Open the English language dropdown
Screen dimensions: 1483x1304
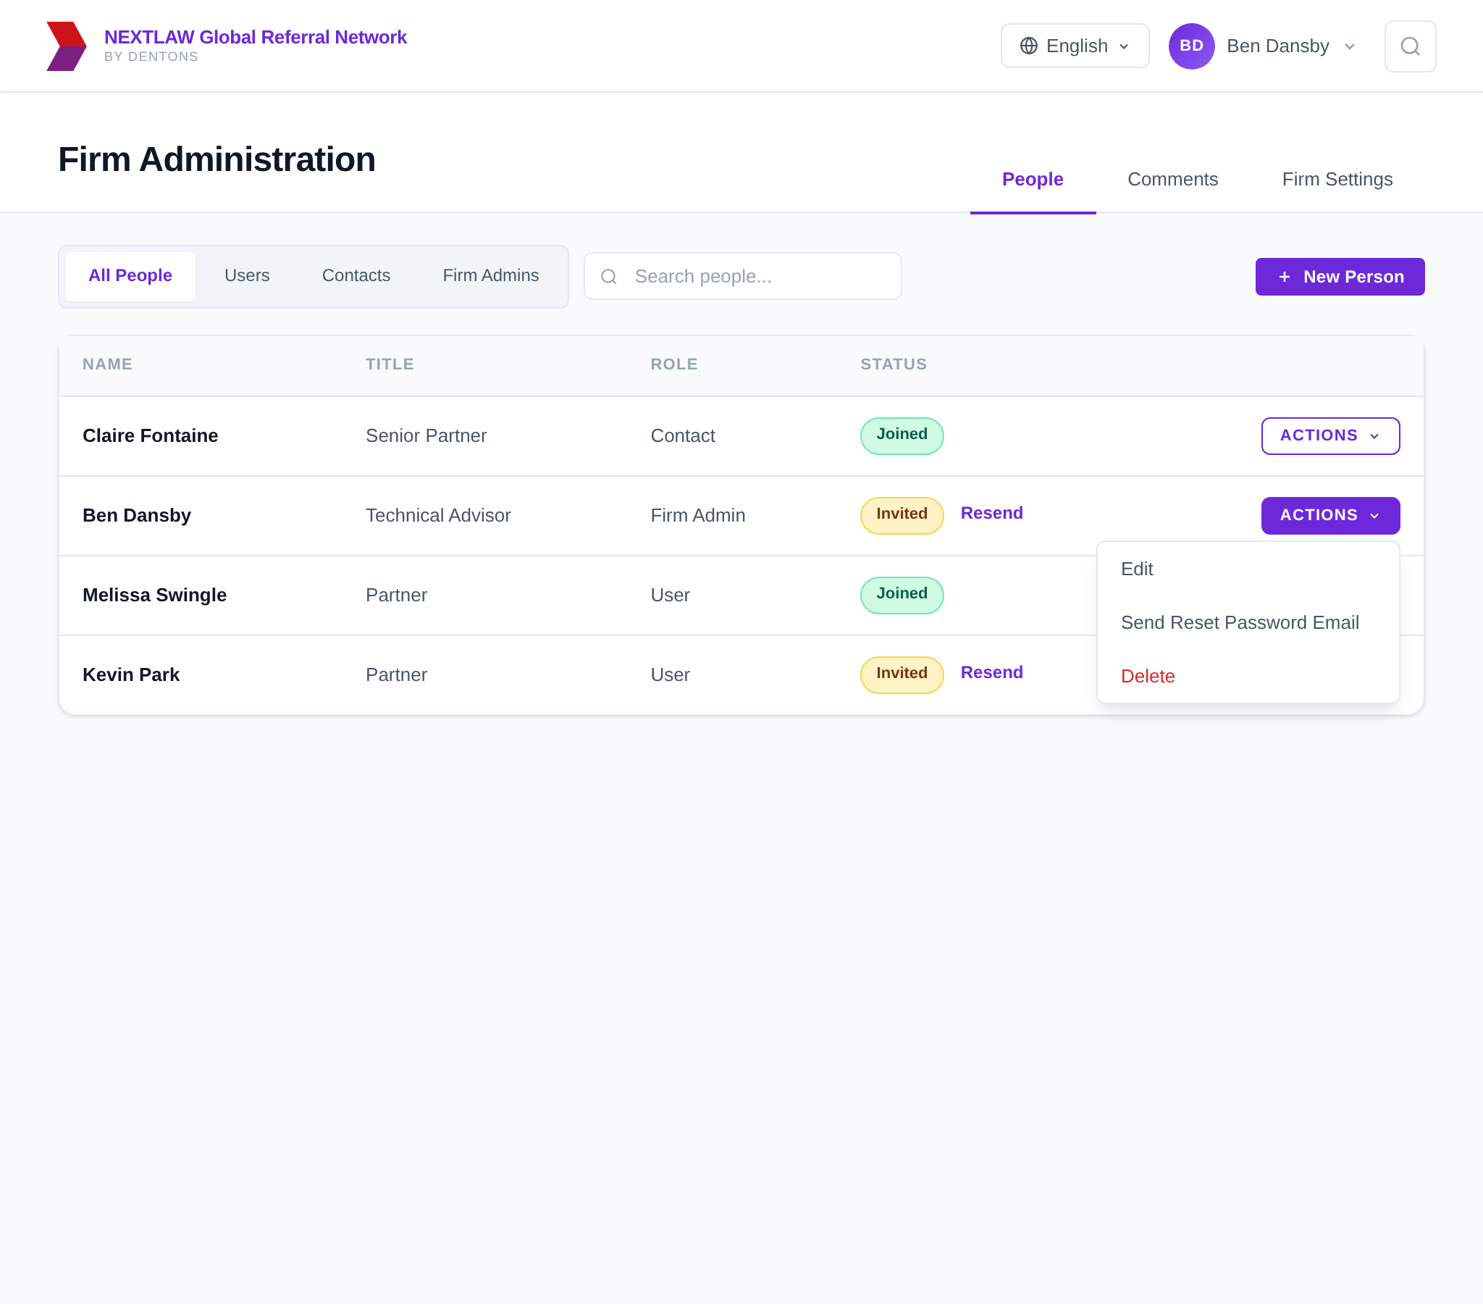1075,45
